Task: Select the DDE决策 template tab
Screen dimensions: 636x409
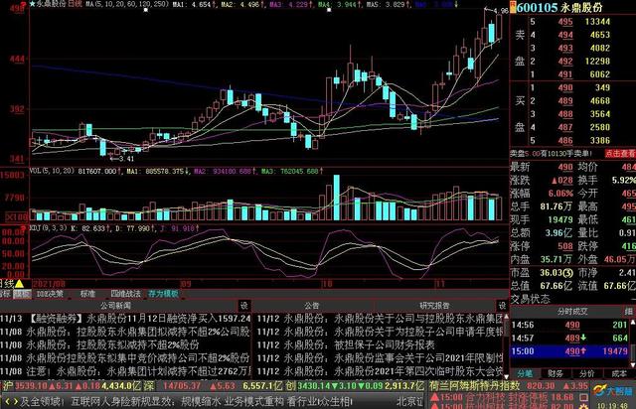Action: (x=50, y=294)
